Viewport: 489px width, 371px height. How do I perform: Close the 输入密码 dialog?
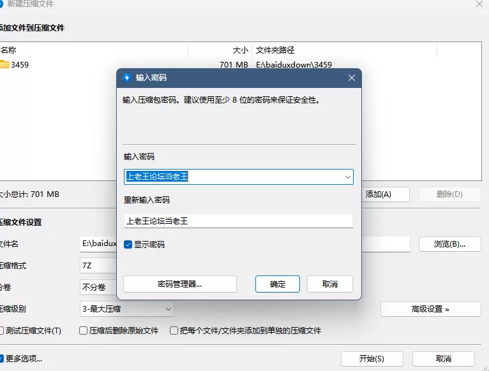pyautogui.click(x=352, y=78)
